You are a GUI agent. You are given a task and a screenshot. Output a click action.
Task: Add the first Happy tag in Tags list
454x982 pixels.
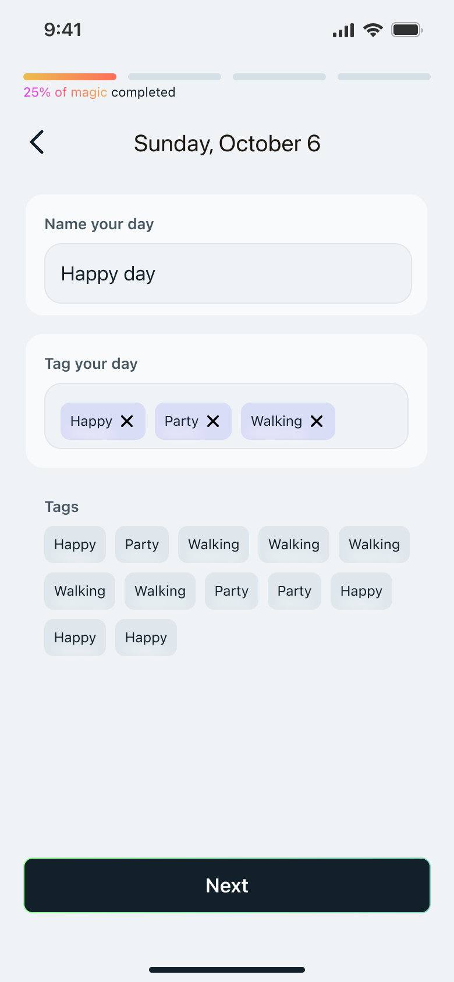coord(75,545)
